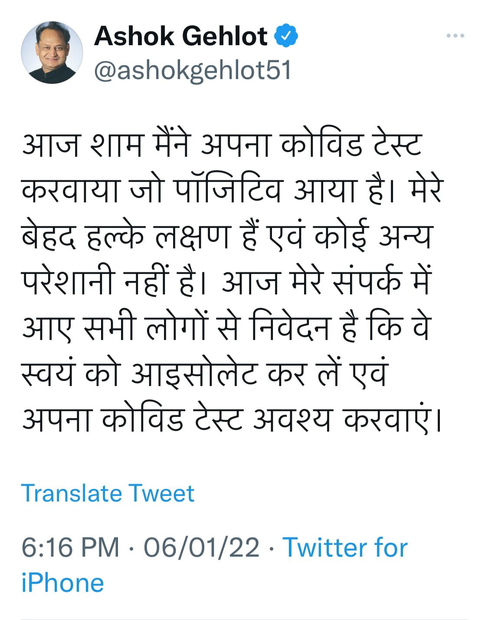Image resolution: width=488 pixels, height=620 pixels.
Task: Select tweet line starting with करवाया जो
Action: [231, 189]
